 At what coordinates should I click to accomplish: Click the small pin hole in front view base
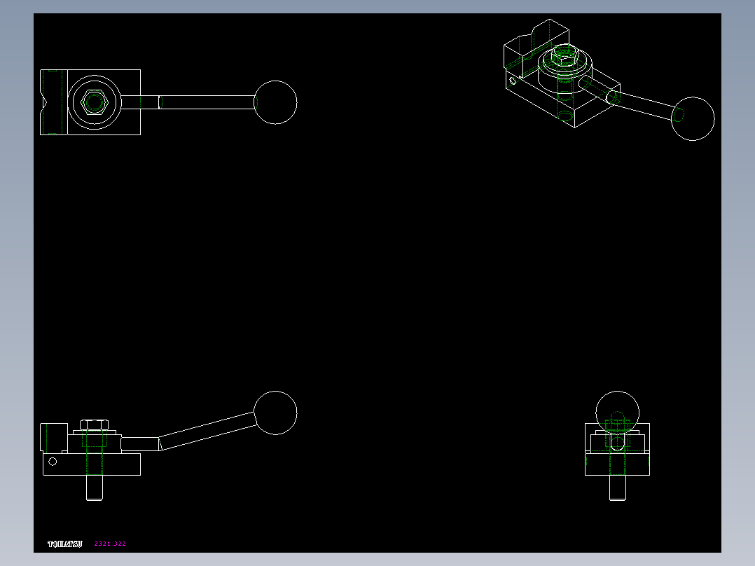53,462
